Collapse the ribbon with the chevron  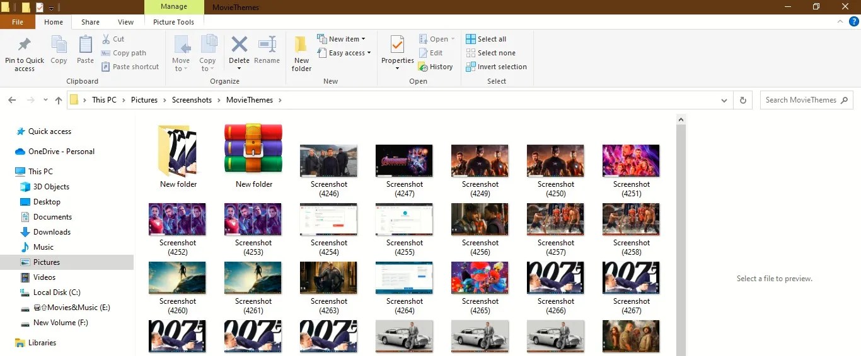tap(840, 21)
